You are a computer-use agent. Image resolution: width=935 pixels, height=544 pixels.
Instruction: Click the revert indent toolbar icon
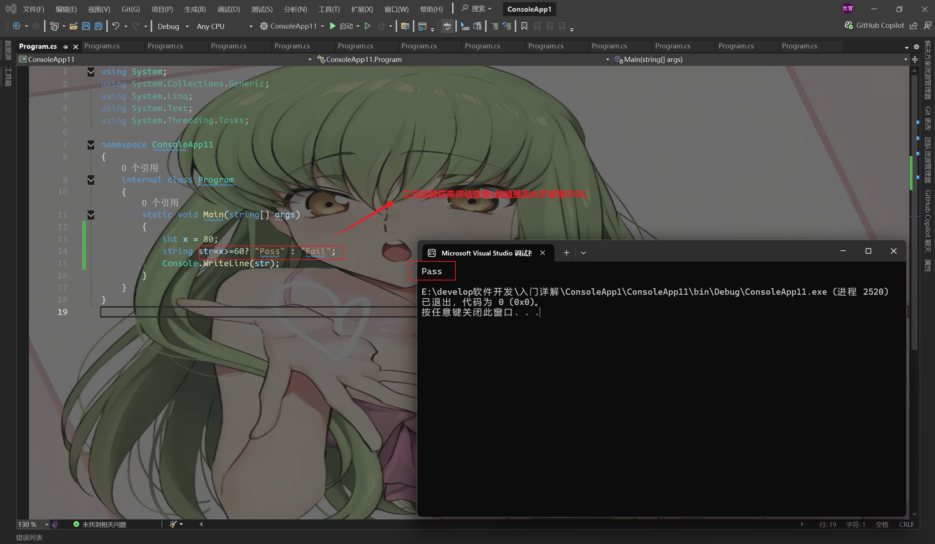[x=507, y=26]
